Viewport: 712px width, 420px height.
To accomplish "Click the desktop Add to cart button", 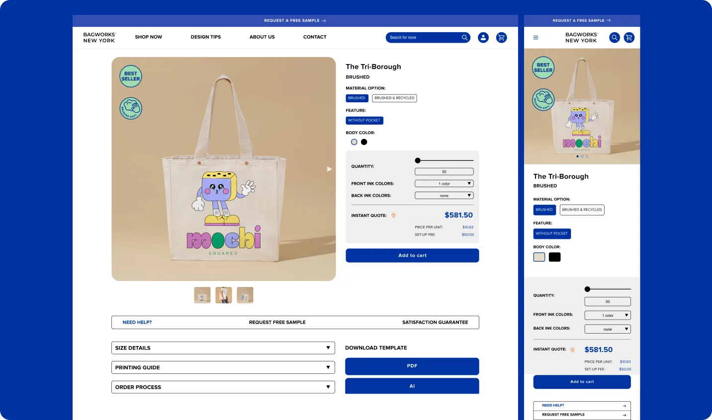I will (412, 255).
